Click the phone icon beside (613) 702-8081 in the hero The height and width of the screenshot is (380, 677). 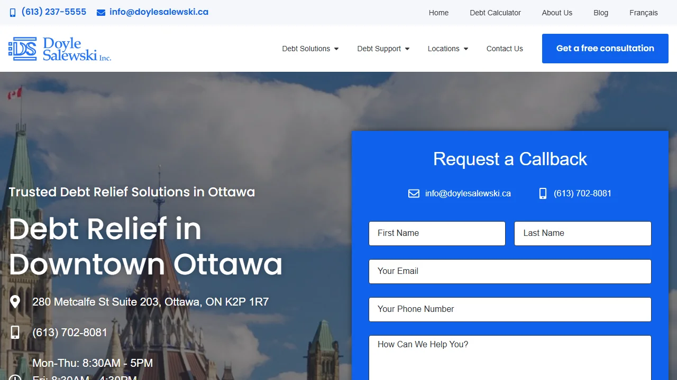15,332
